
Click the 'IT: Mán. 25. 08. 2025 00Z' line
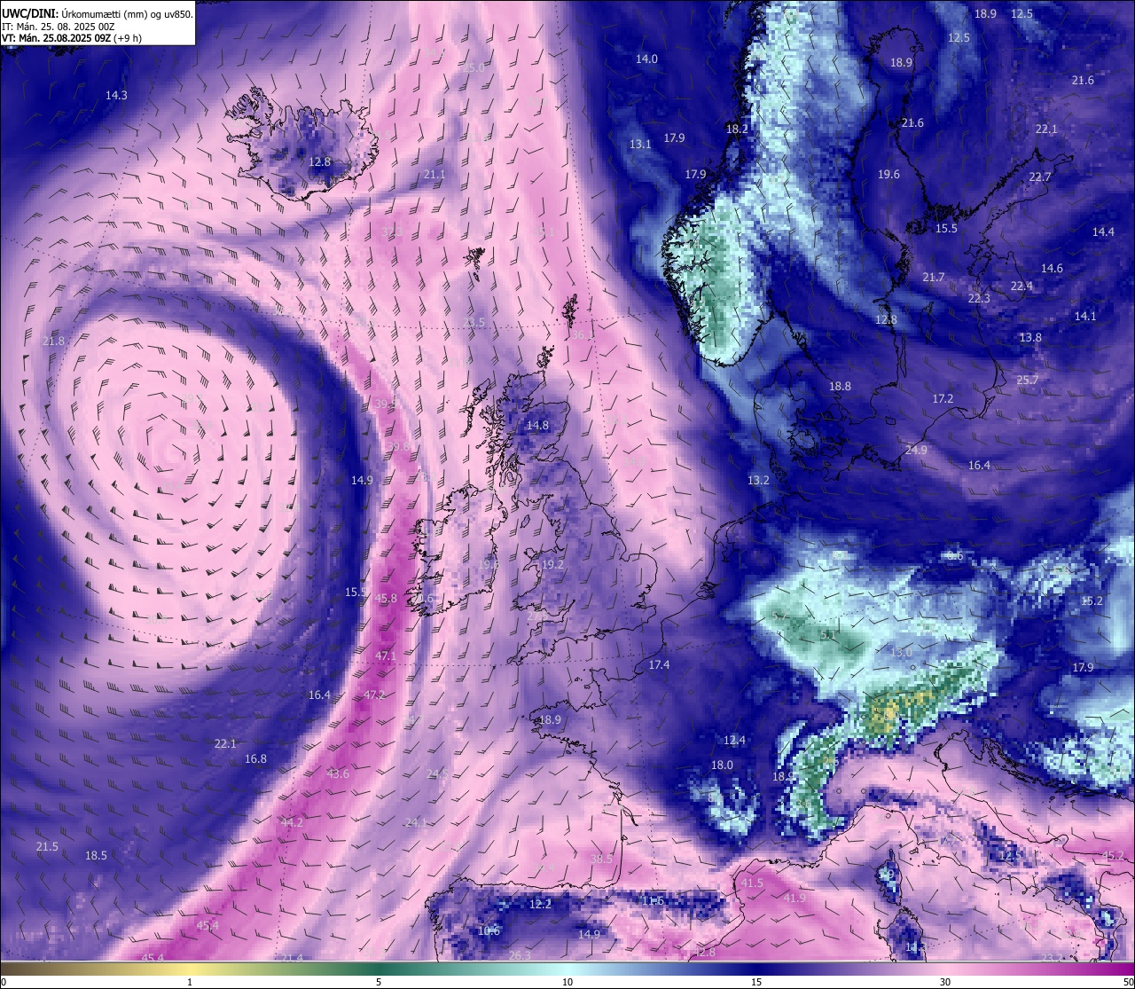[x=59, y=27]
